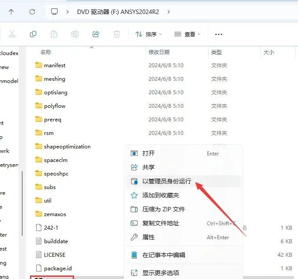The image size is (298, 279).
Task: Click the Cut scissors icon
Action: click(x=12, y=34)
